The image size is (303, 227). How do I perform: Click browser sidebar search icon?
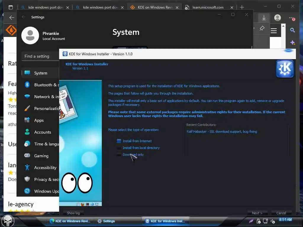(292, 30)
